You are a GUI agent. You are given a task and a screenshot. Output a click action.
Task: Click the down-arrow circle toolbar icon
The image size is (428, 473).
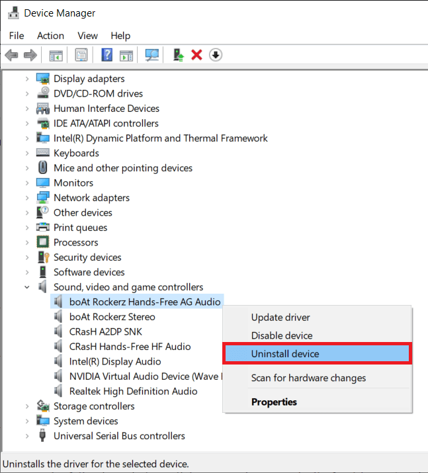click(x=216, y=55)
